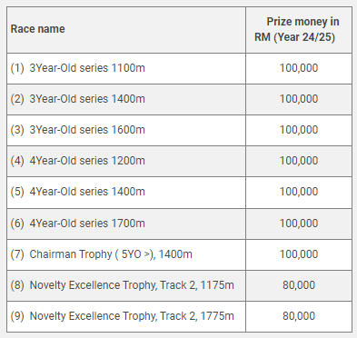Select Novelty Excellence Trophy 1175m row
Image resolution: width=357 pixels, height=338 pixels.
click(x=179, y=285)
